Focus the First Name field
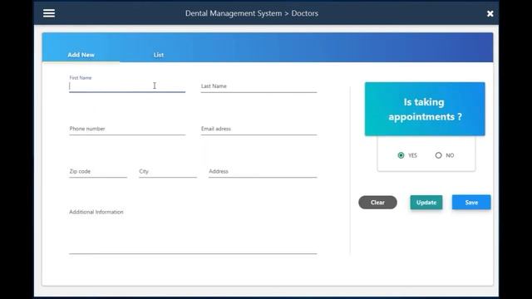 coord(127,86)
